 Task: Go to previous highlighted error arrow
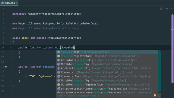point(167,8)
